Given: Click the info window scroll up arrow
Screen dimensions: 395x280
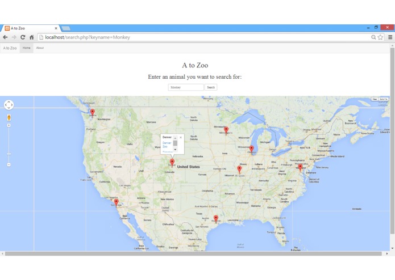Looking at the screenshot, I should click(x=175, y=138).
